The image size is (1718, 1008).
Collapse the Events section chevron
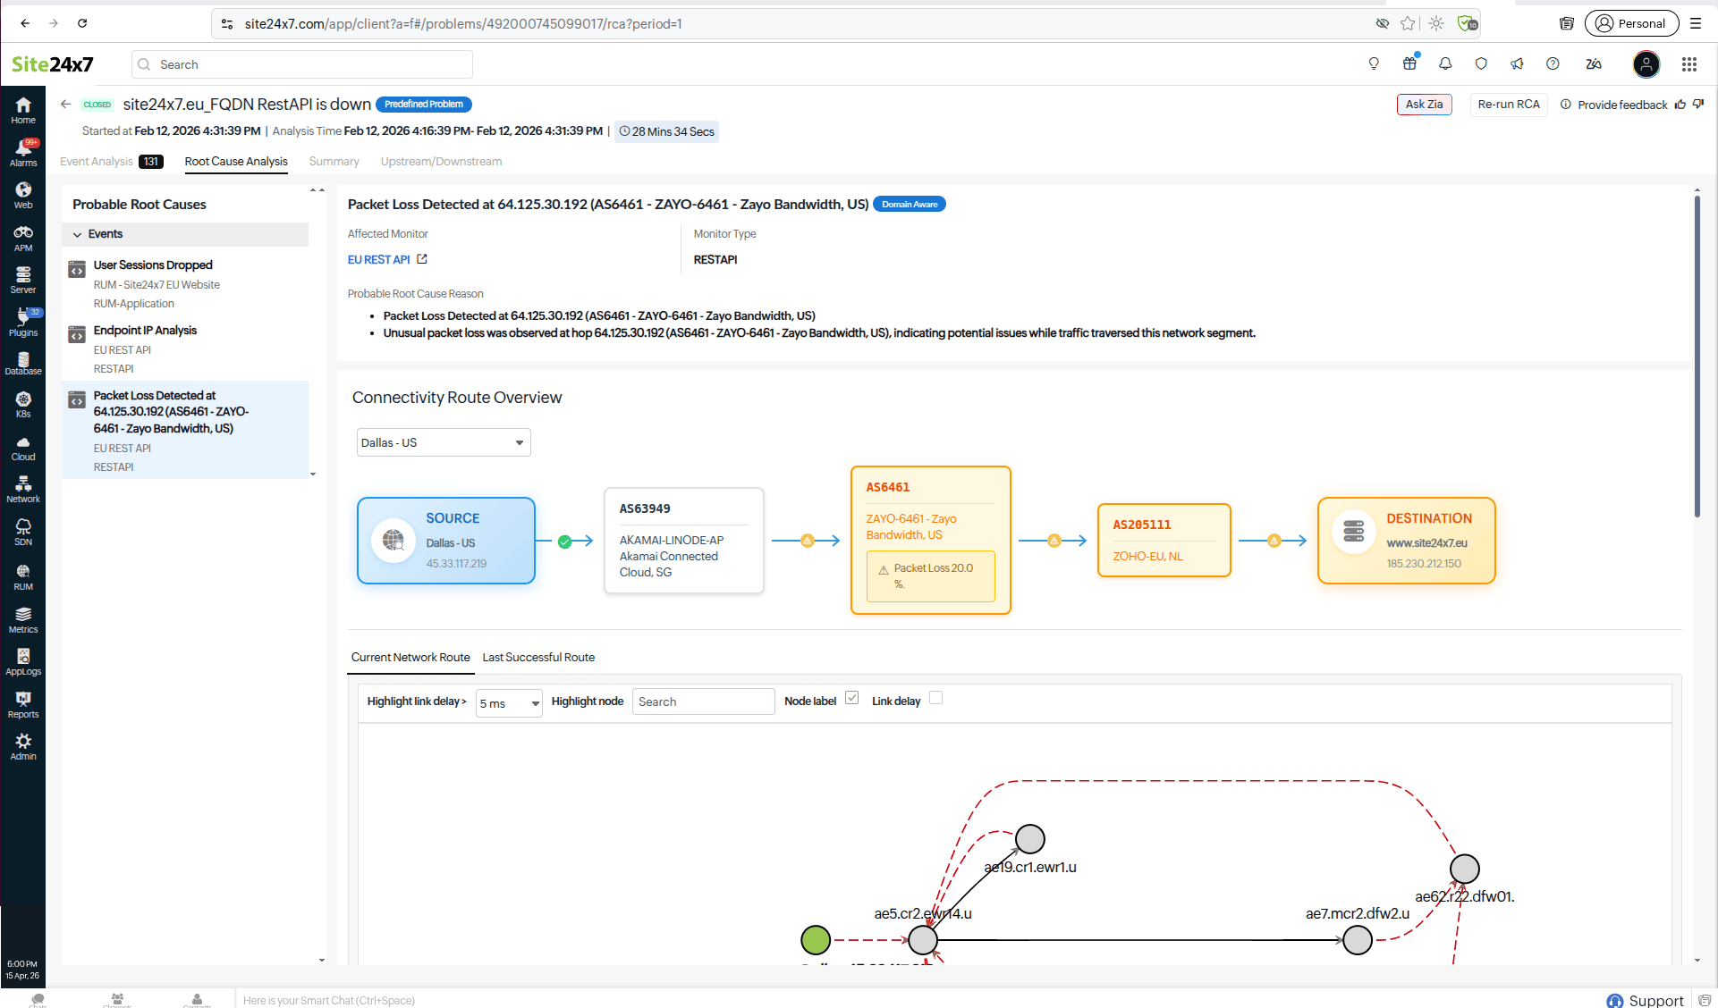(77, 235)
